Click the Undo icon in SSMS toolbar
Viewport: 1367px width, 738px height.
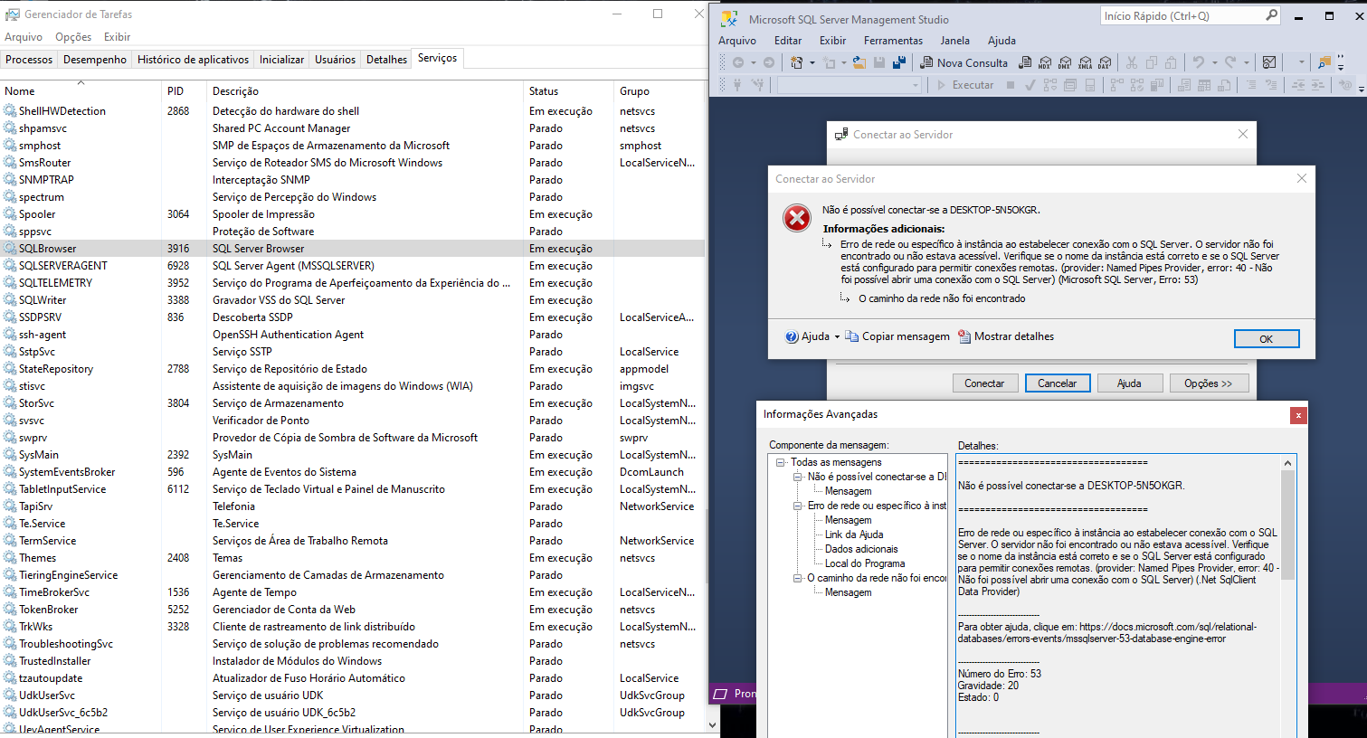1199,62
